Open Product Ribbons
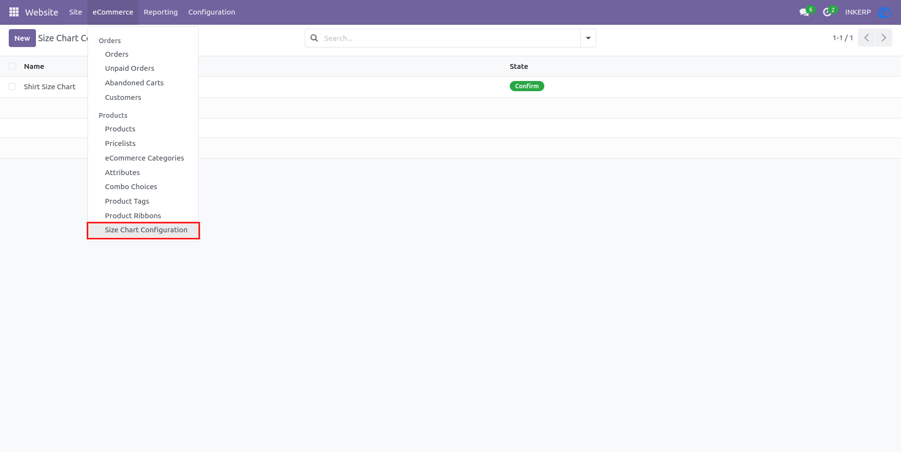The image size is (901, 452). [133, 216]
